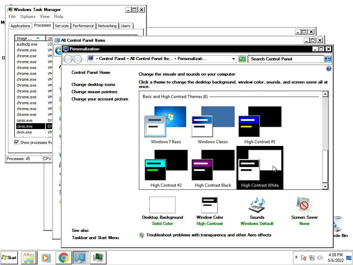Click the Personalization help question mark icon

(329, 69)
